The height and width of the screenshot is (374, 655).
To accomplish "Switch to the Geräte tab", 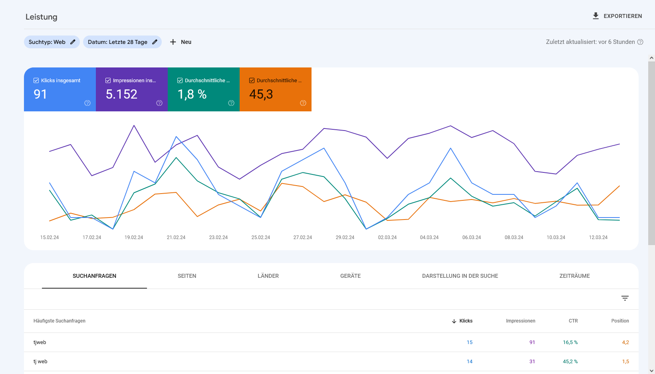I will [x=350, y=276].
